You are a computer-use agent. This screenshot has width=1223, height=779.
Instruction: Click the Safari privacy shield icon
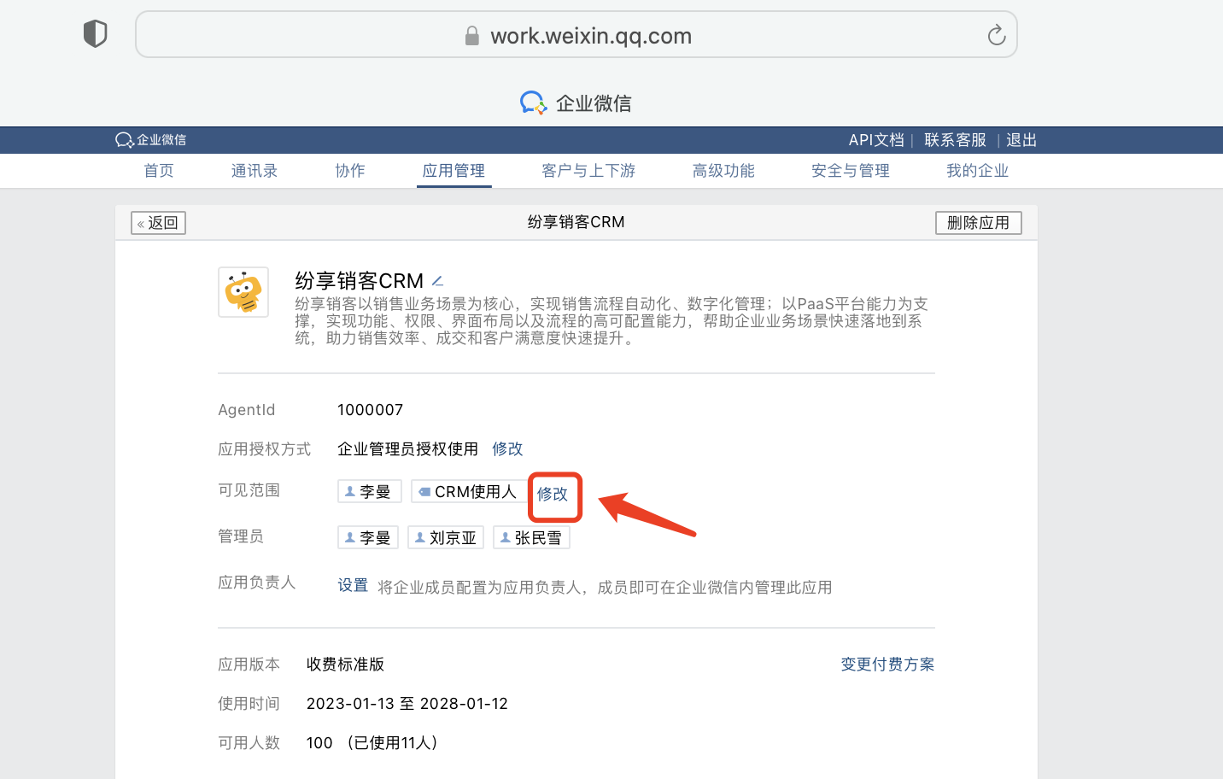(x=95, y=34)
